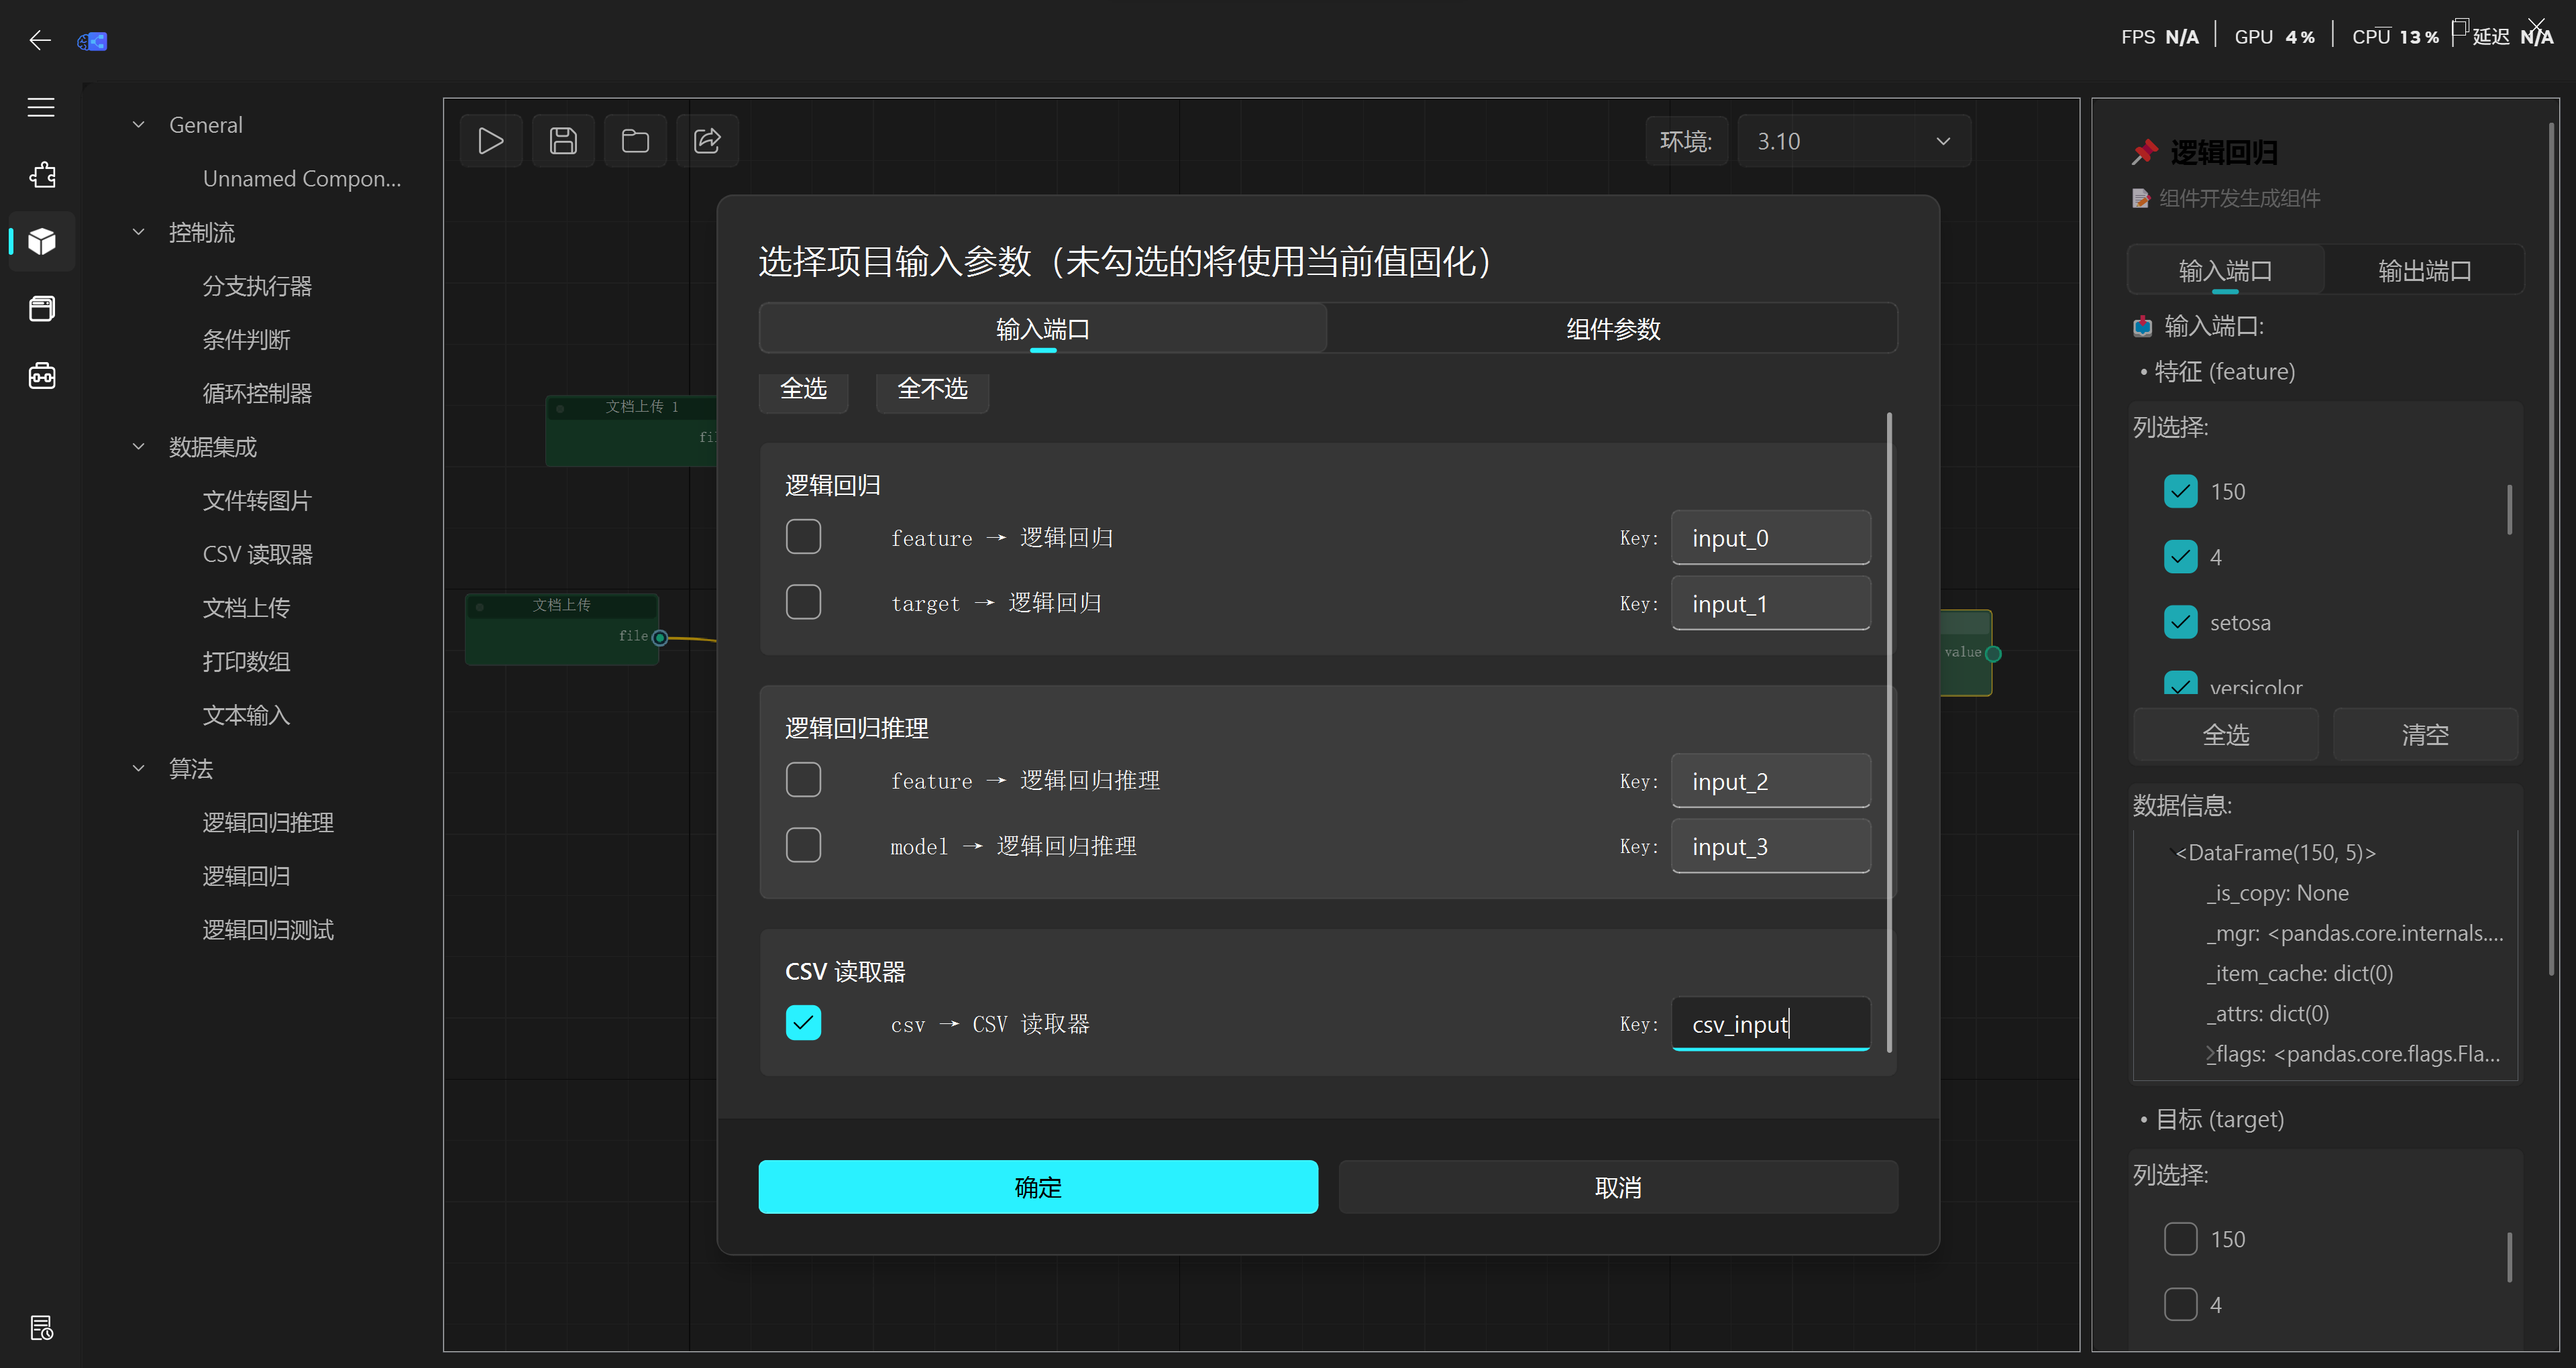Open a project with the folder icon
The image size is (2576, 1368).
[635, 141]
